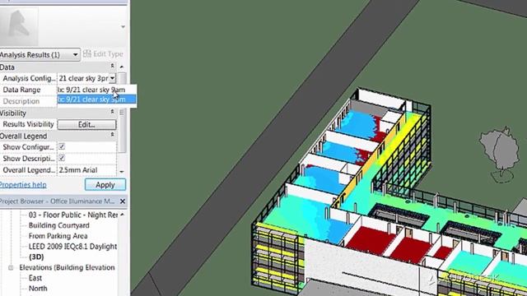Collapse the Data section in Properties

[113, 66]
